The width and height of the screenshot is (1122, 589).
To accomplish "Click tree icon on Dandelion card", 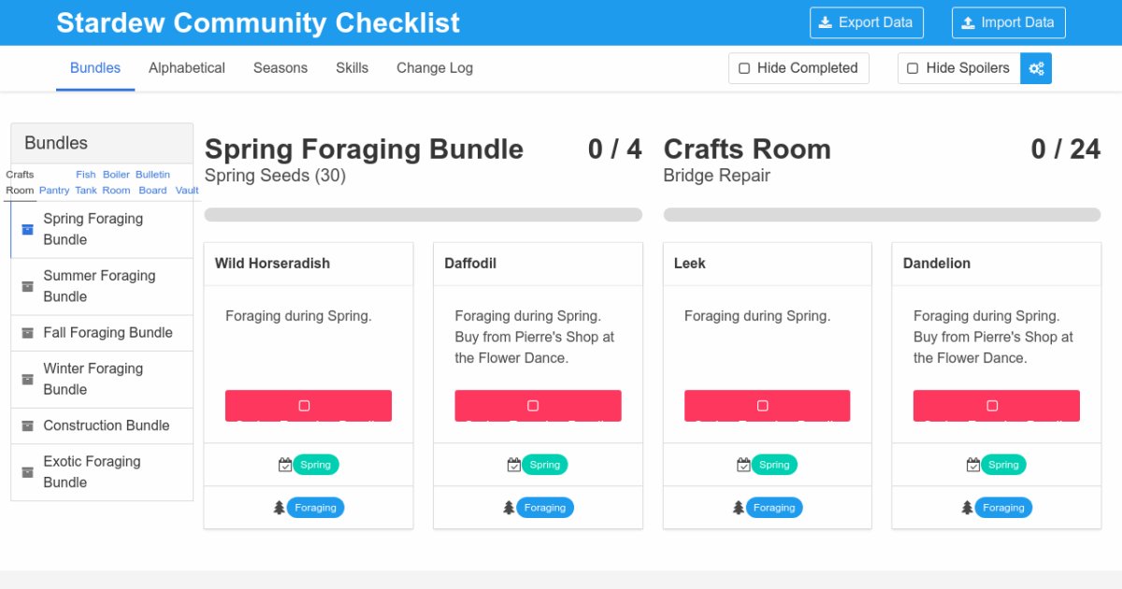I will [967, 508].
